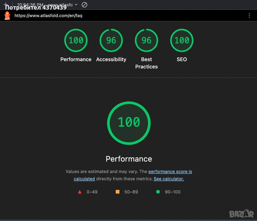Follow the 'See calculator.' link
The width and height of the screenshot is (257, 221).
(169, 179)
